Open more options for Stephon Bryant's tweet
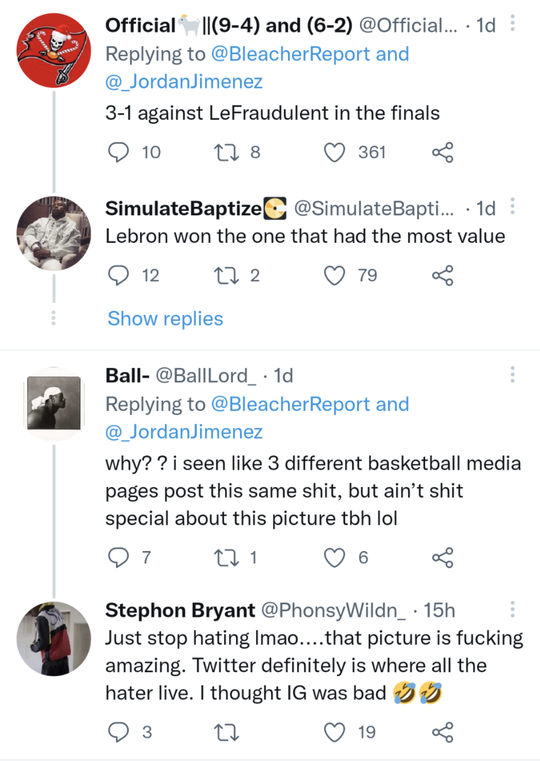The width and height of the screenshot is (540, 761). (513, 609)
